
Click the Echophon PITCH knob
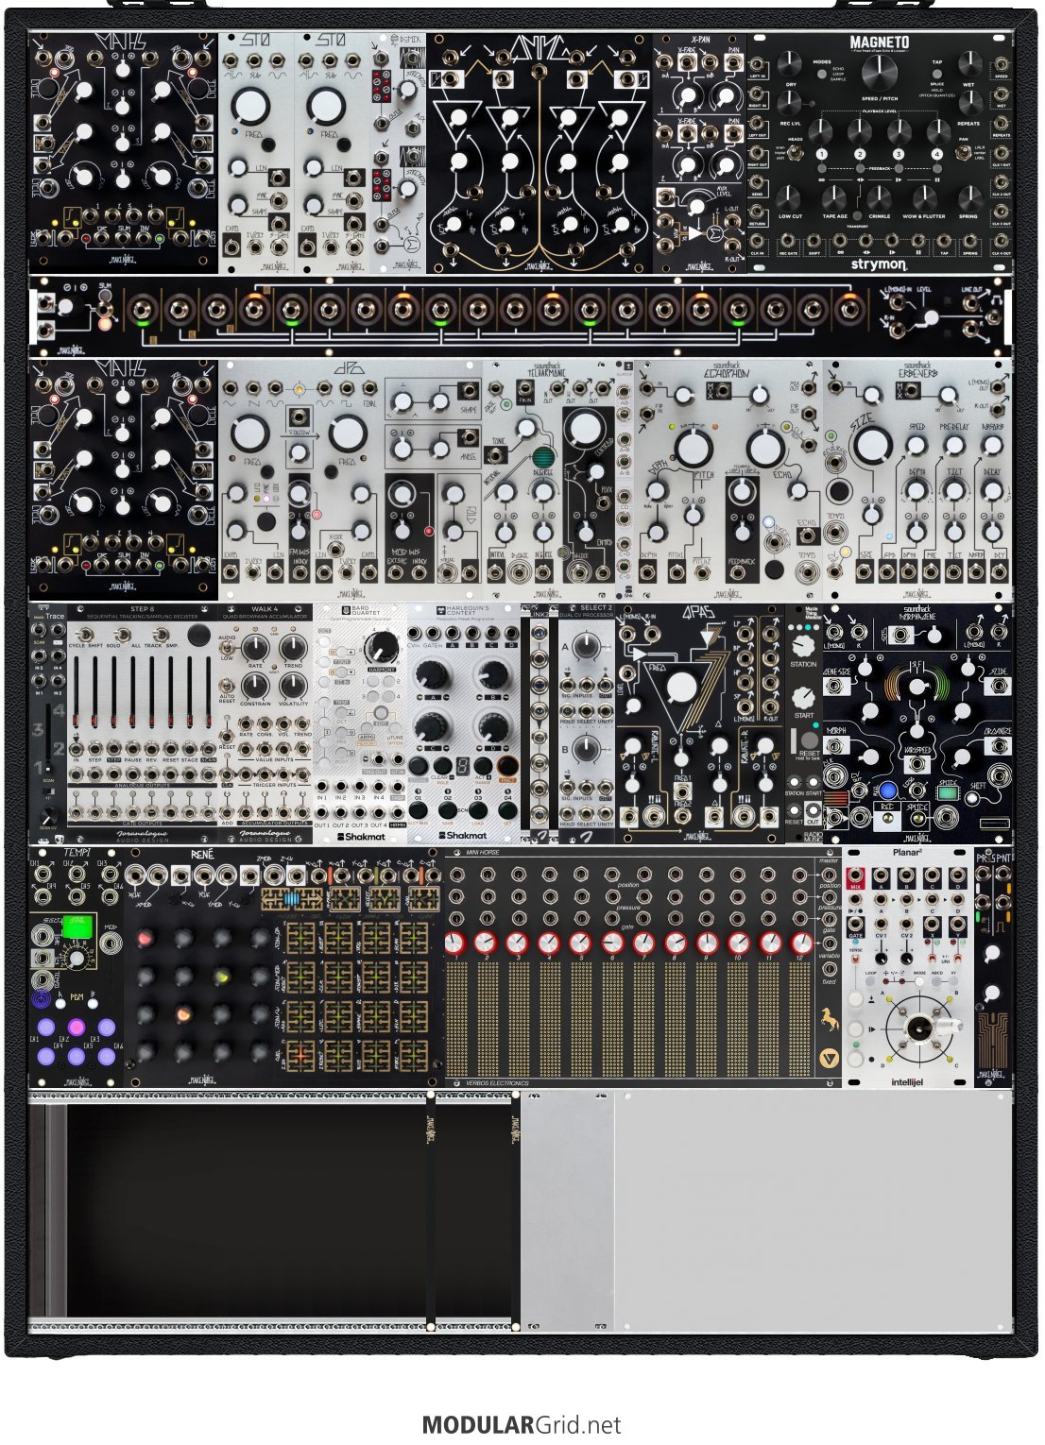[x=694, y=448]
